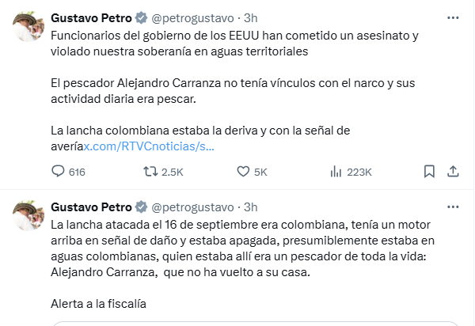Share the 'Funcionarios del gobierno' tweet
The width and height of the screenshot is (475, 326).
454,171
